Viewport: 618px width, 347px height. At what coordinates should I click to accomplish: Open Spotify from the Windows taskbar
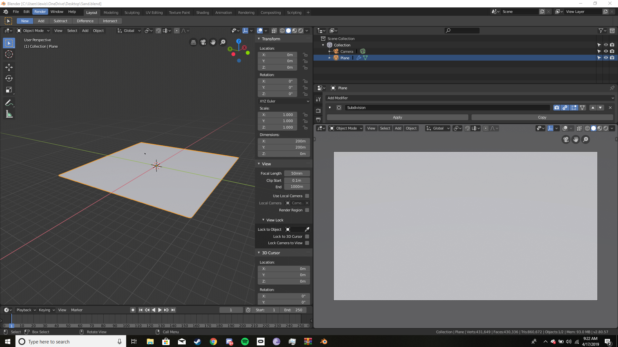pyautogui.click(x=245, y=342)
